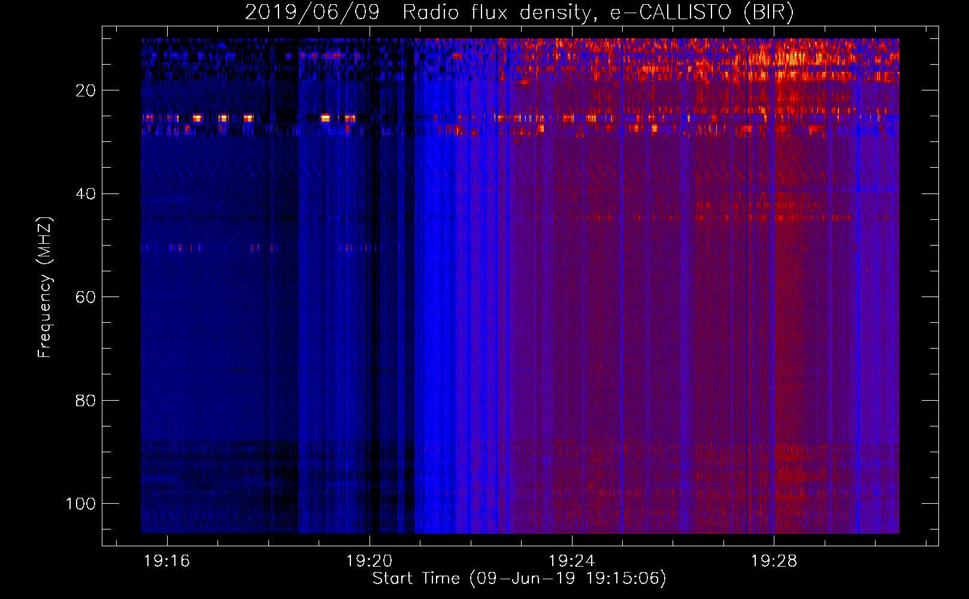
Task: Select the '19:28' time tick label
Action: [774, 561]
